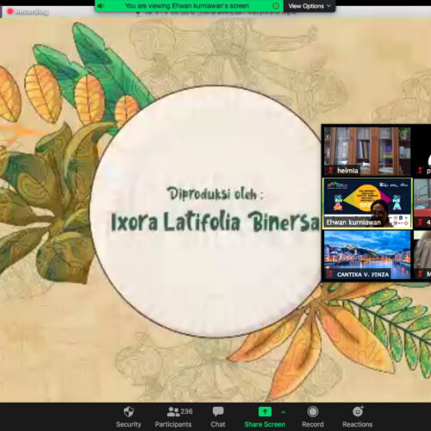Select Ehwan kurniawan's video thumbnail

pyautogui.click(x=367, y=203)
